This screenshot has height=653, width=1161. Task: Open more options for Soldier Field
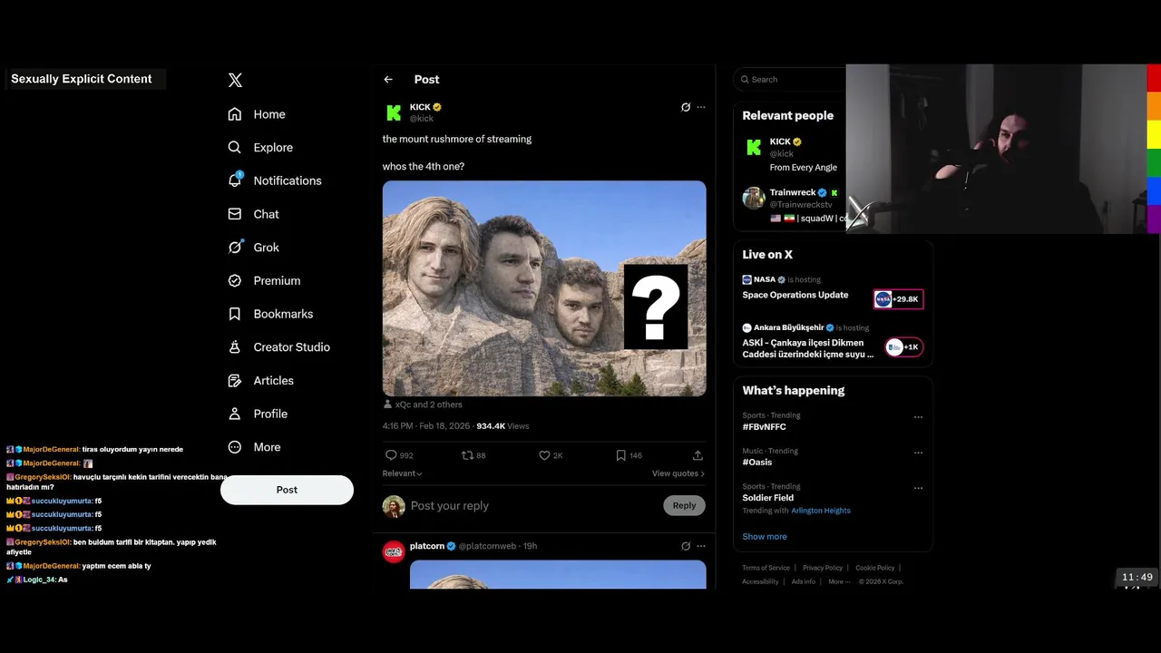coord(918,488)
